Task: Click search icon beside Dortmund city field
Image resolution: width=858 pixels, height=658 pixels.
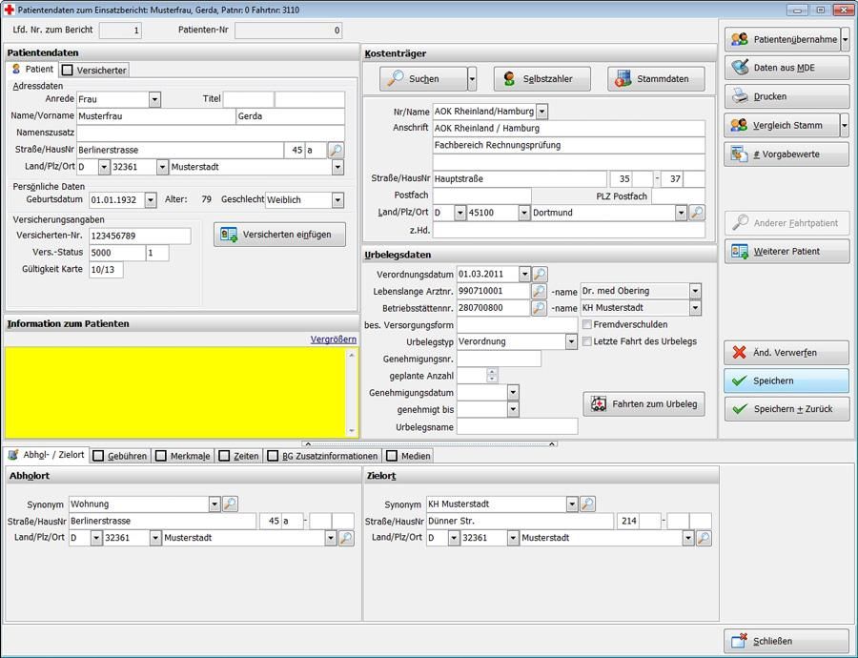Action: click(x=697, y=213)
